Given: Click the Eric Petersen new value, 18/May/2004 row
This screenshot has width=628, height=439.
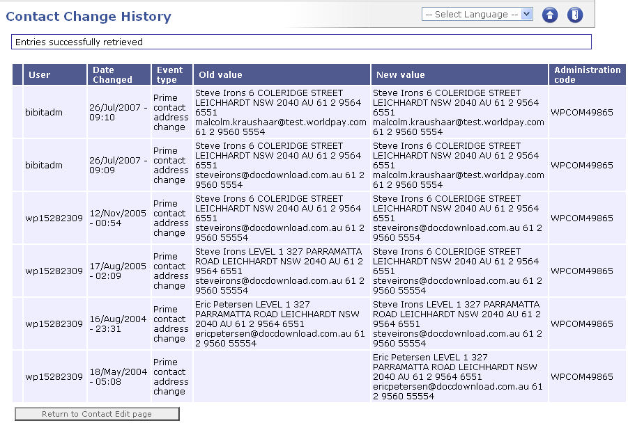Looking at the screenshot, I should pyautogui.click(x=458, y=376).
